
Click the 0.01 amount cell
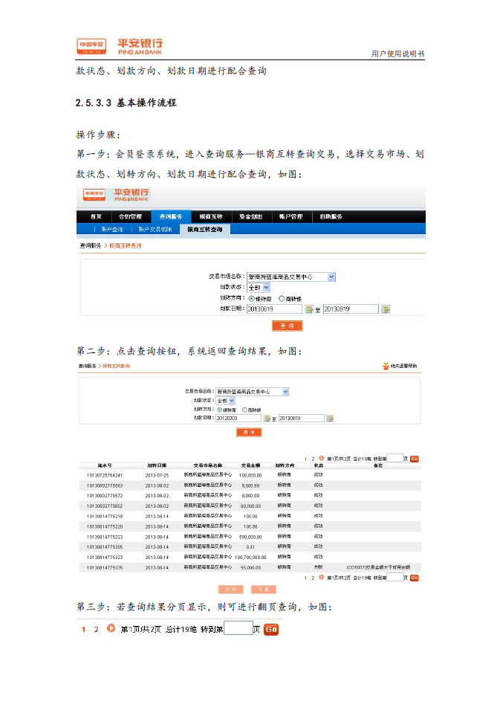point(250,547)
